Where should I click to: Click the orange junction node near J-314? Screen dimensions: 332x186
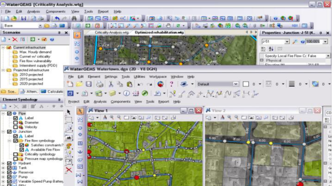[x=100, y=49]
